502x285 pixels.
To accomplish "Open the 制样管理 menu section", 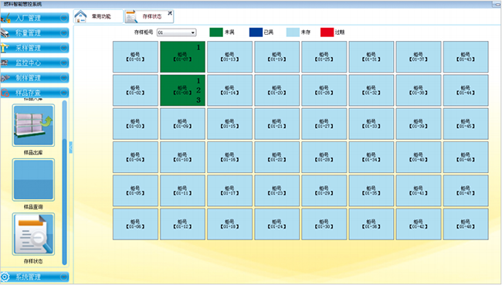I will 35,78.
